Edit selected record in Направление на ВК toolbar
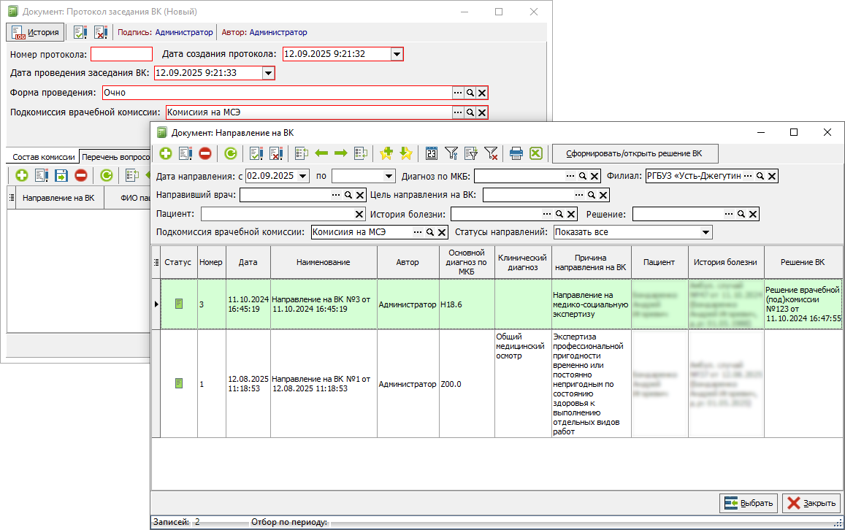Image resolution: width=845 pixels, height=530 pixels. (x=186, y=153)
